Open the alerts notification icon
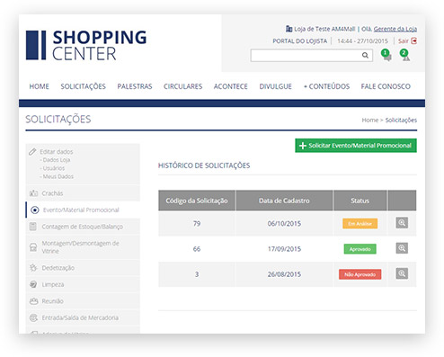The image size is (444, 357). [405, 56]
